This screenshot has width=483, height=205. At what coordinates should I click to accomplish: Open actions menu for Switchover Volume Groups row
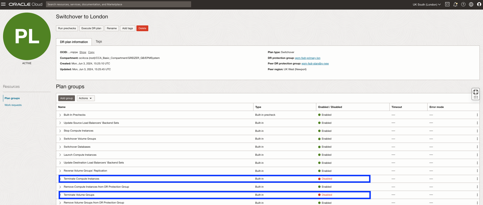pyautogui.click(x=477, y=139)
